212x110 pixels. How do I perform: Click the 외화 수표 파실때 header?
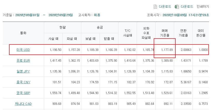click(x=146, y=33)
